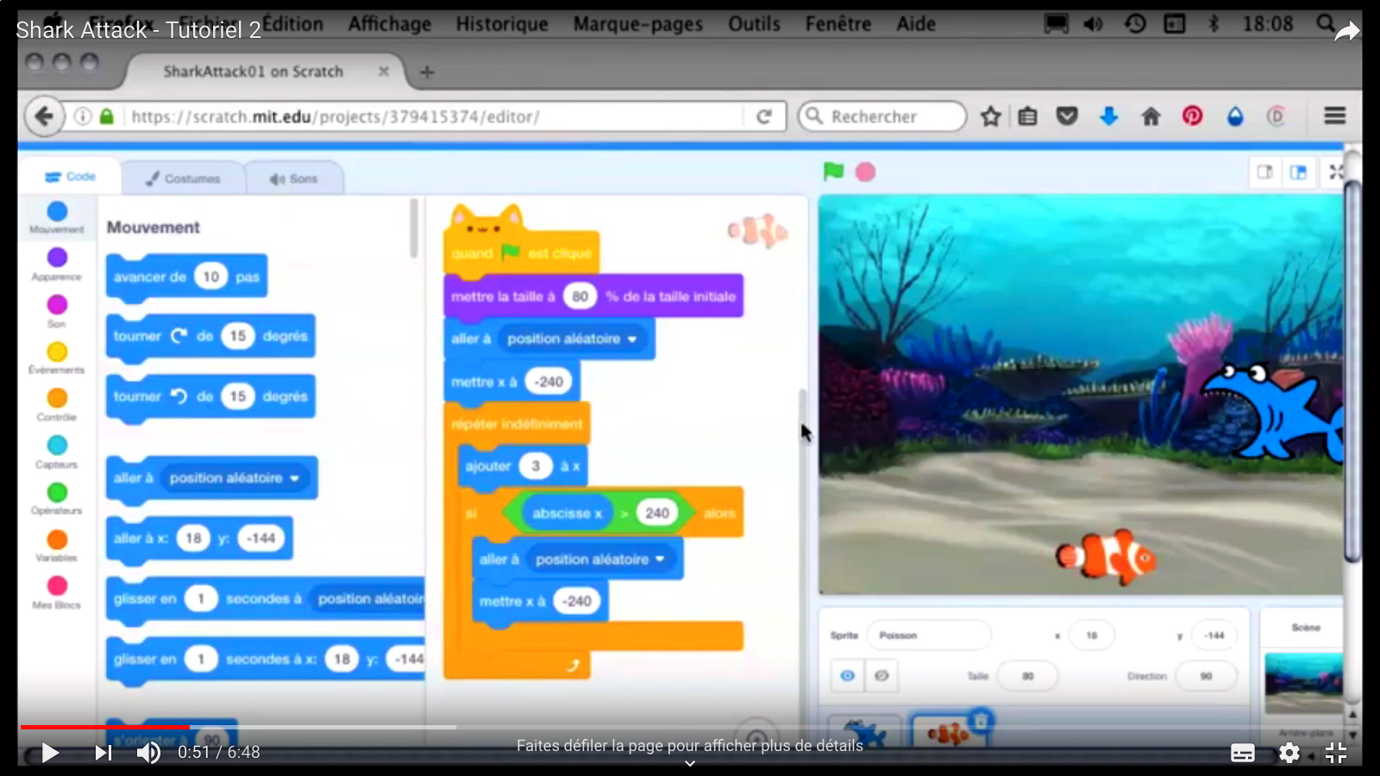Reload the page in Firefox
Screen dimensions: 1380x776
tap(764, 116)
